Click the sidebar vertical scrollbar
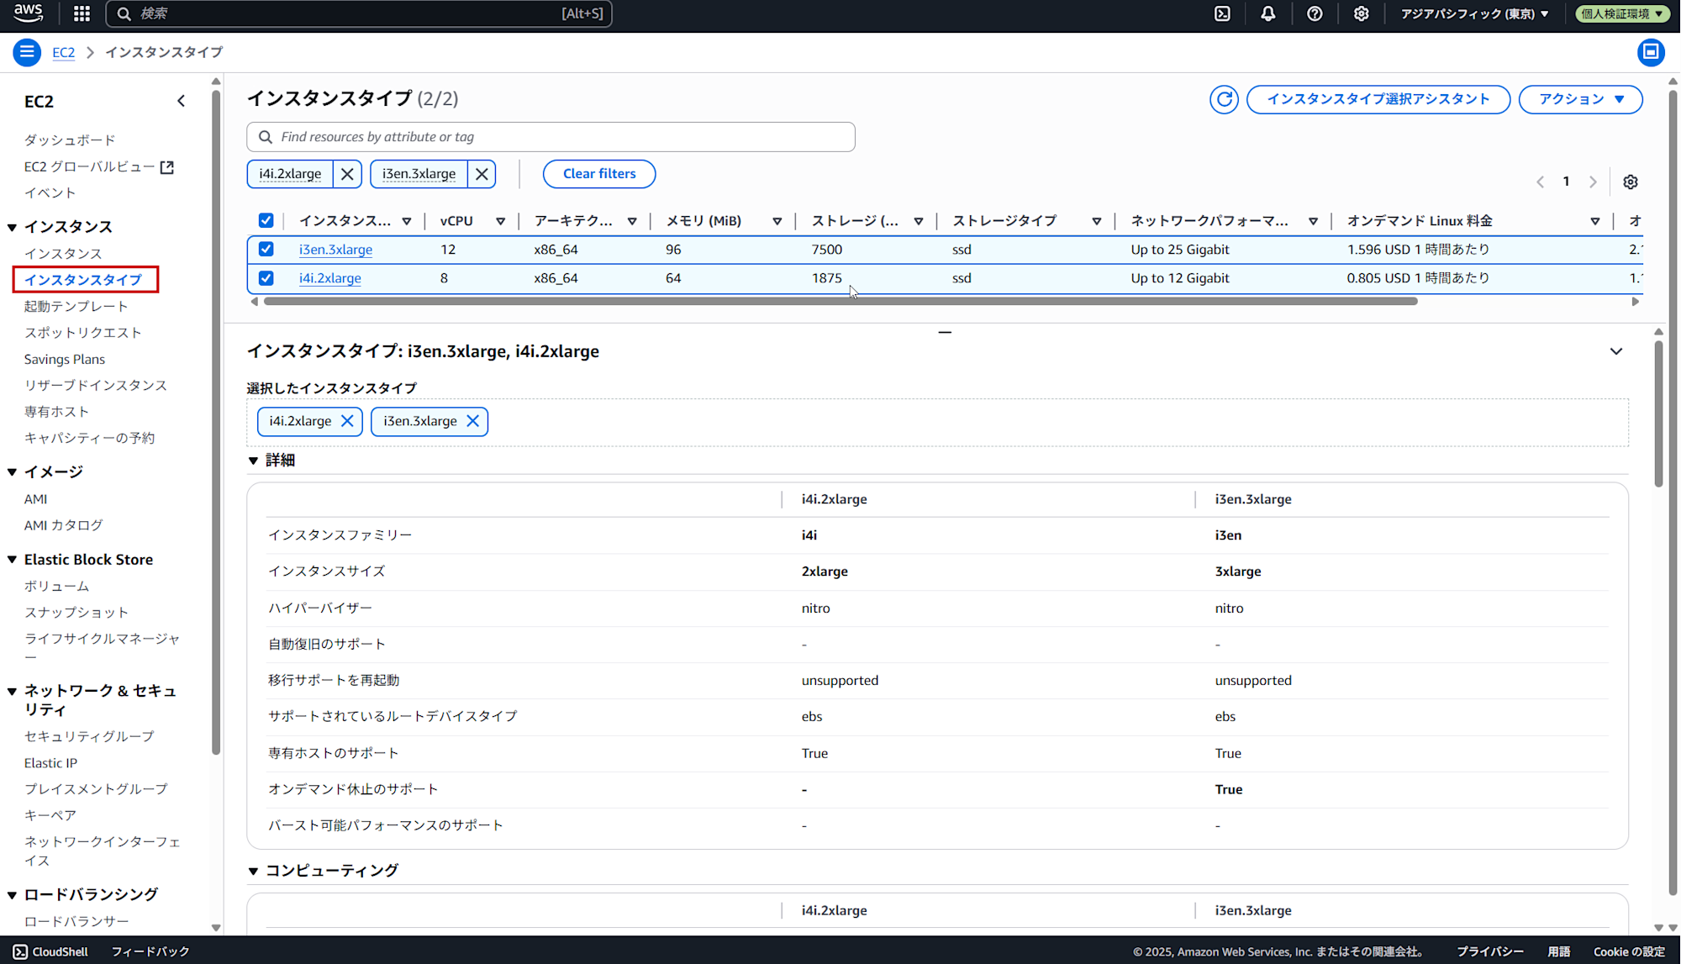 (216, 420)
